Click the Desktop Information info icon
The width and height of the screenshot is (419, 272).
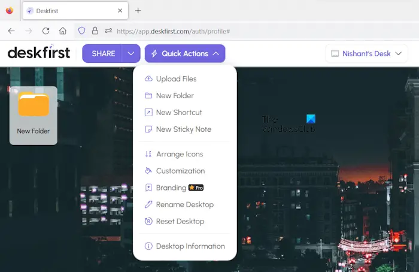tap(148, 246)
